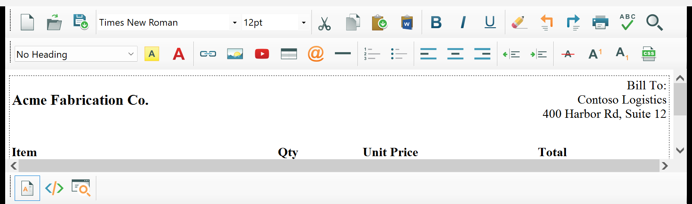This screenshot has height=204, width=692.
Task: Center align text
Action: (x=455, y=54)
